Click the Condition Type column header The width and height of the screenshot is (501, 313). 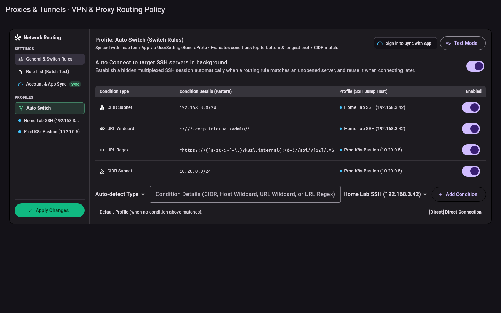point(114,91)
